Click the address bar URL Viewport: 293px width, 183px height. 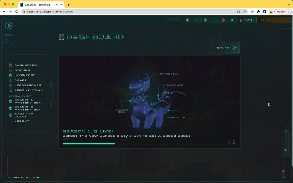click(50, 12)
